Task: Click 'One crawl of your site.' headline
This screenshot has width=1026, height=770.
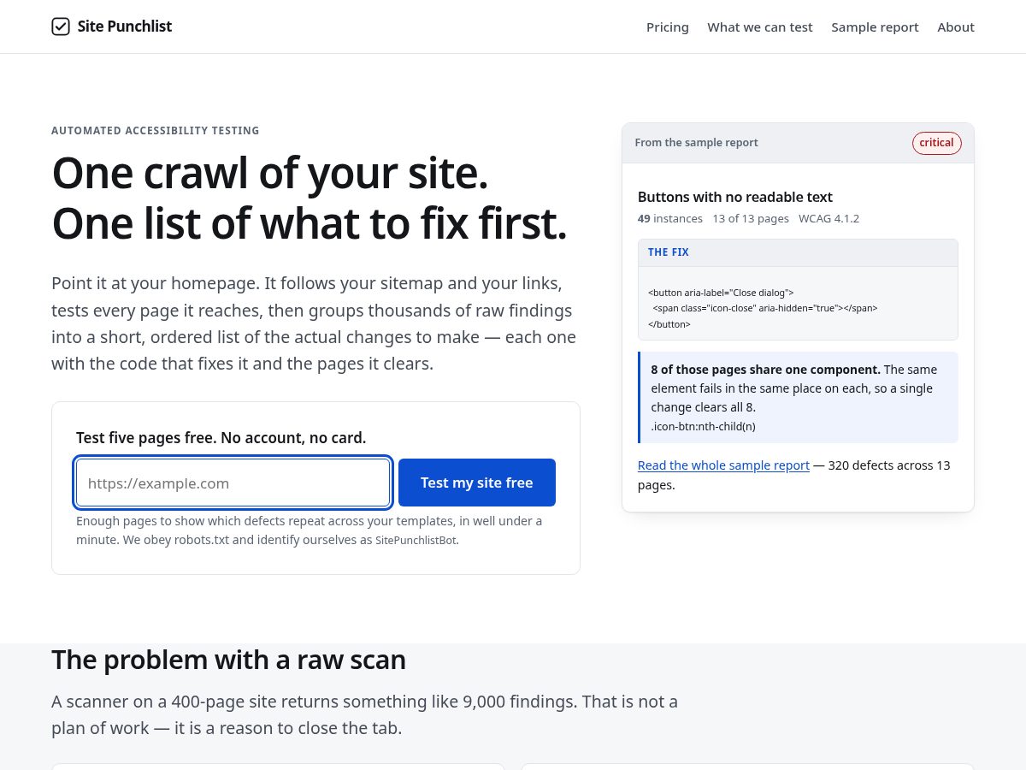Action: coord(270,173)
